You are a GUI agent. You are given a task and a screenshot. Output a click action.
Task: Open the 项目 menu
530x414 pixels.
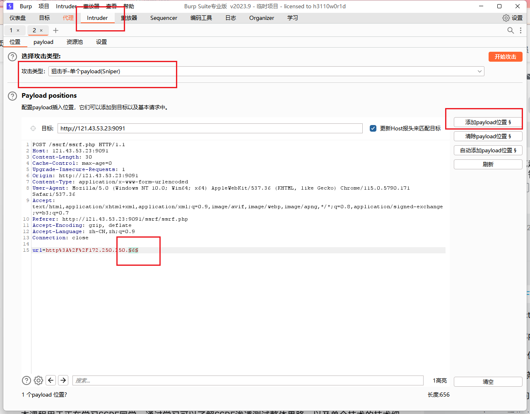[43, 6]
